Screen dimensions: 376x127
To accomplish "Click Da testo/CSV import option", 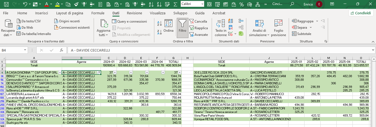I will tap(29, 21).
